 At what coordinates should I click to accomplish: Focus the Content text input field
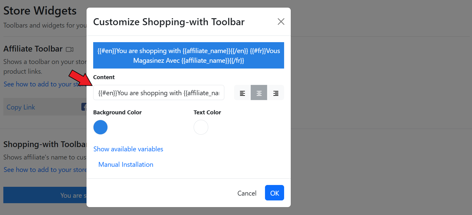click(158, 93)
